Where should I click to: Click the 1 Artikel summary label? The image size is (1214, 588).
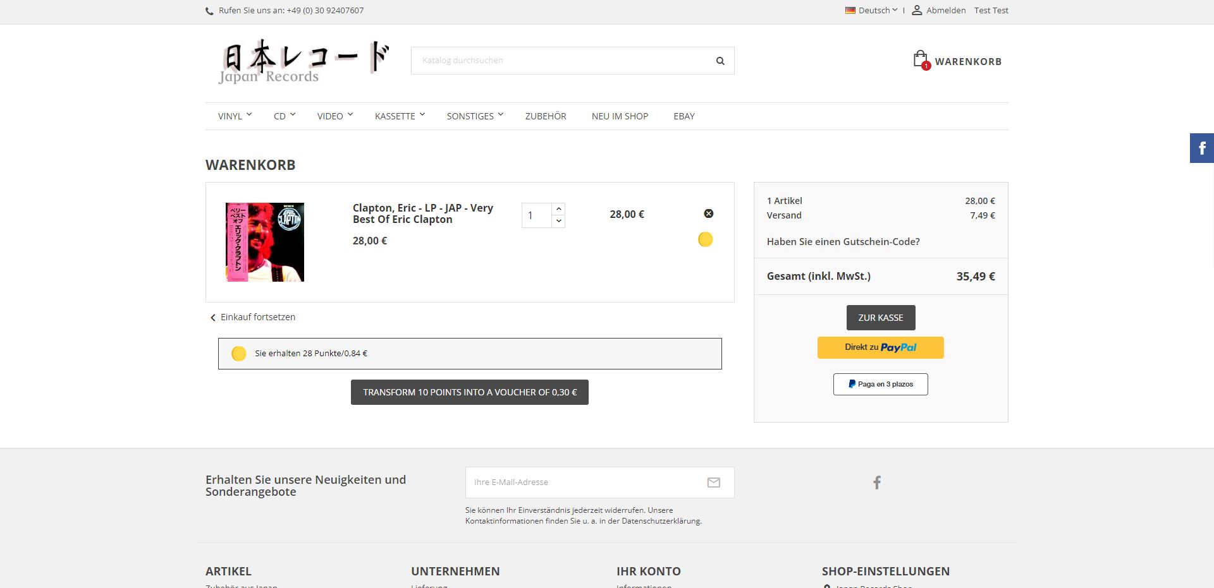(785, 201)
